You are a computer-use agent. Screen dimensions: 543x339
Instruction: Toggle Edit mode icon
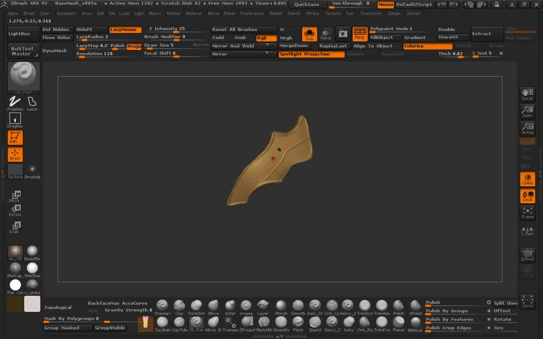coord(15,137)
